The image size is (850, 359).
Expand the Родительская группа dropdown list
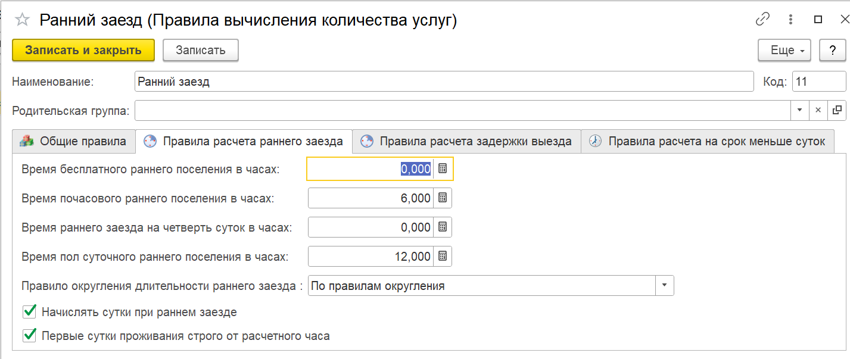tap(799, 110)
